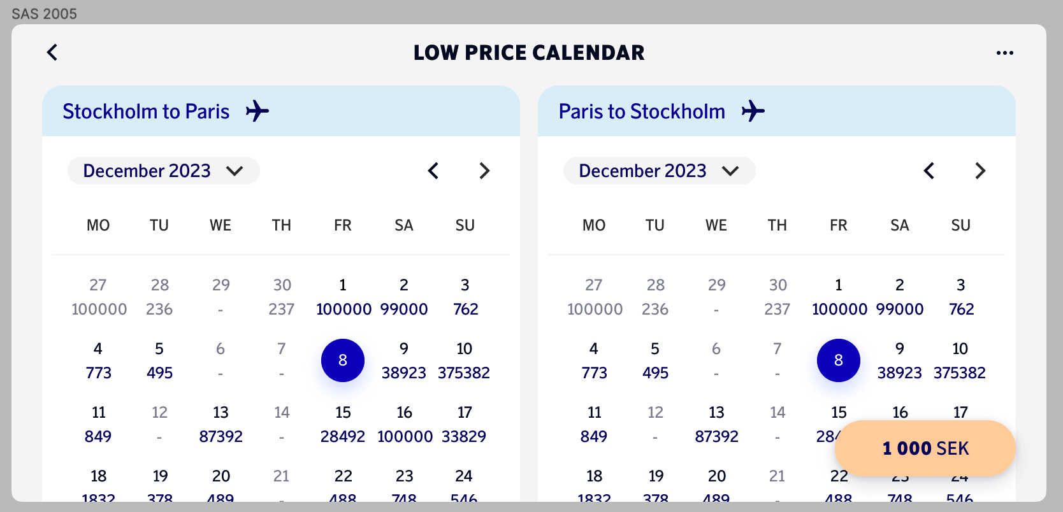Click airplane icon beside Paris to Stockholm
This screenshot has width=1063, height=512.
click(x=753, y=111)
